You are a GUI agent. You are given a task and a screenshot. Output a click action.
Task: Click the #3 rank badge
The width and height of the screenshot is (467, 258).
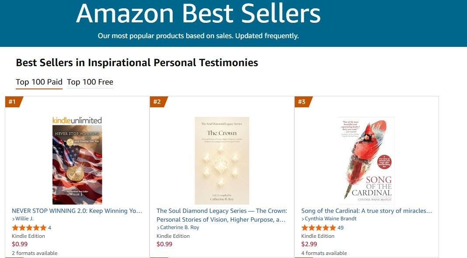click(302, 102)
